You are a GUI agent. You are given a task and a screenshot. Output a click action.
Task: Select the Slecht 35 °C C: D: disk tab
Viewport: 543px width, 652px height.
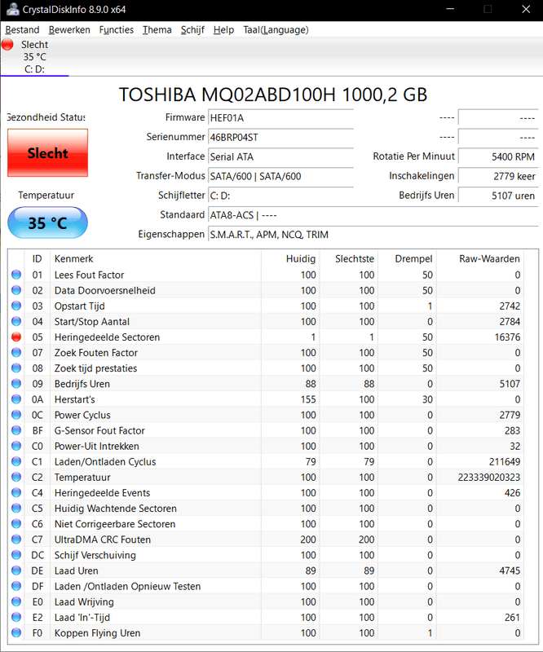point(35,56)
